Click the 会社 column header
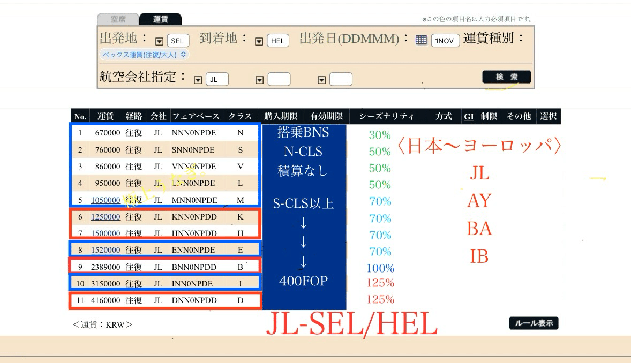The image size is (631, 363). (158, 116)
